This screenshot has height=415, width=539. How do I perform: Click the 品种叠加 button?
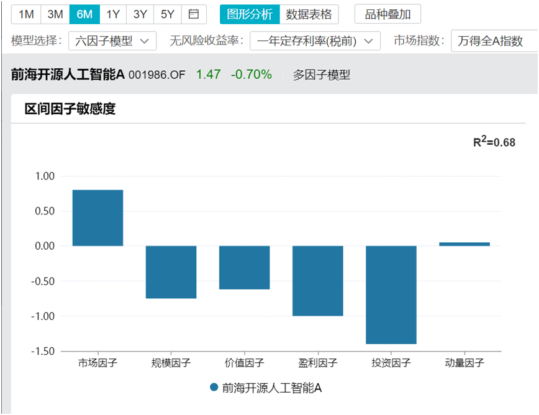point(387,14)
